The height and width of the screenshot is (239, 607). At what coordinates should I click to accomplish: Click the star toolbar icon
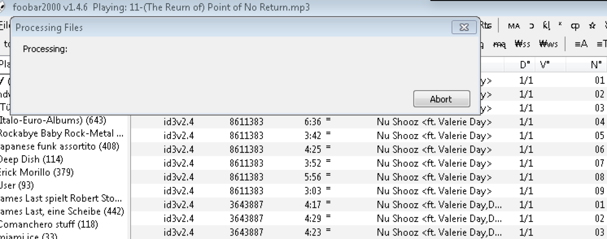point(592,26)
